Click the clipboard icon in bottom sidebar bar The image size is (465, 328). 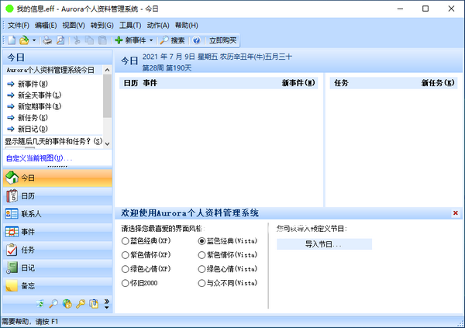click(x=94, y=304)
